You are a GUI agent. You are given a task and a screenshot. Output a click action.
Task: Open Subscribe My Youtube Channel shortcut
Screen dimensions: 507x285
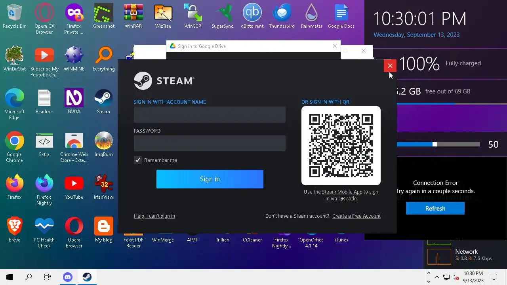pyautogui.click(x=44, y=62)
